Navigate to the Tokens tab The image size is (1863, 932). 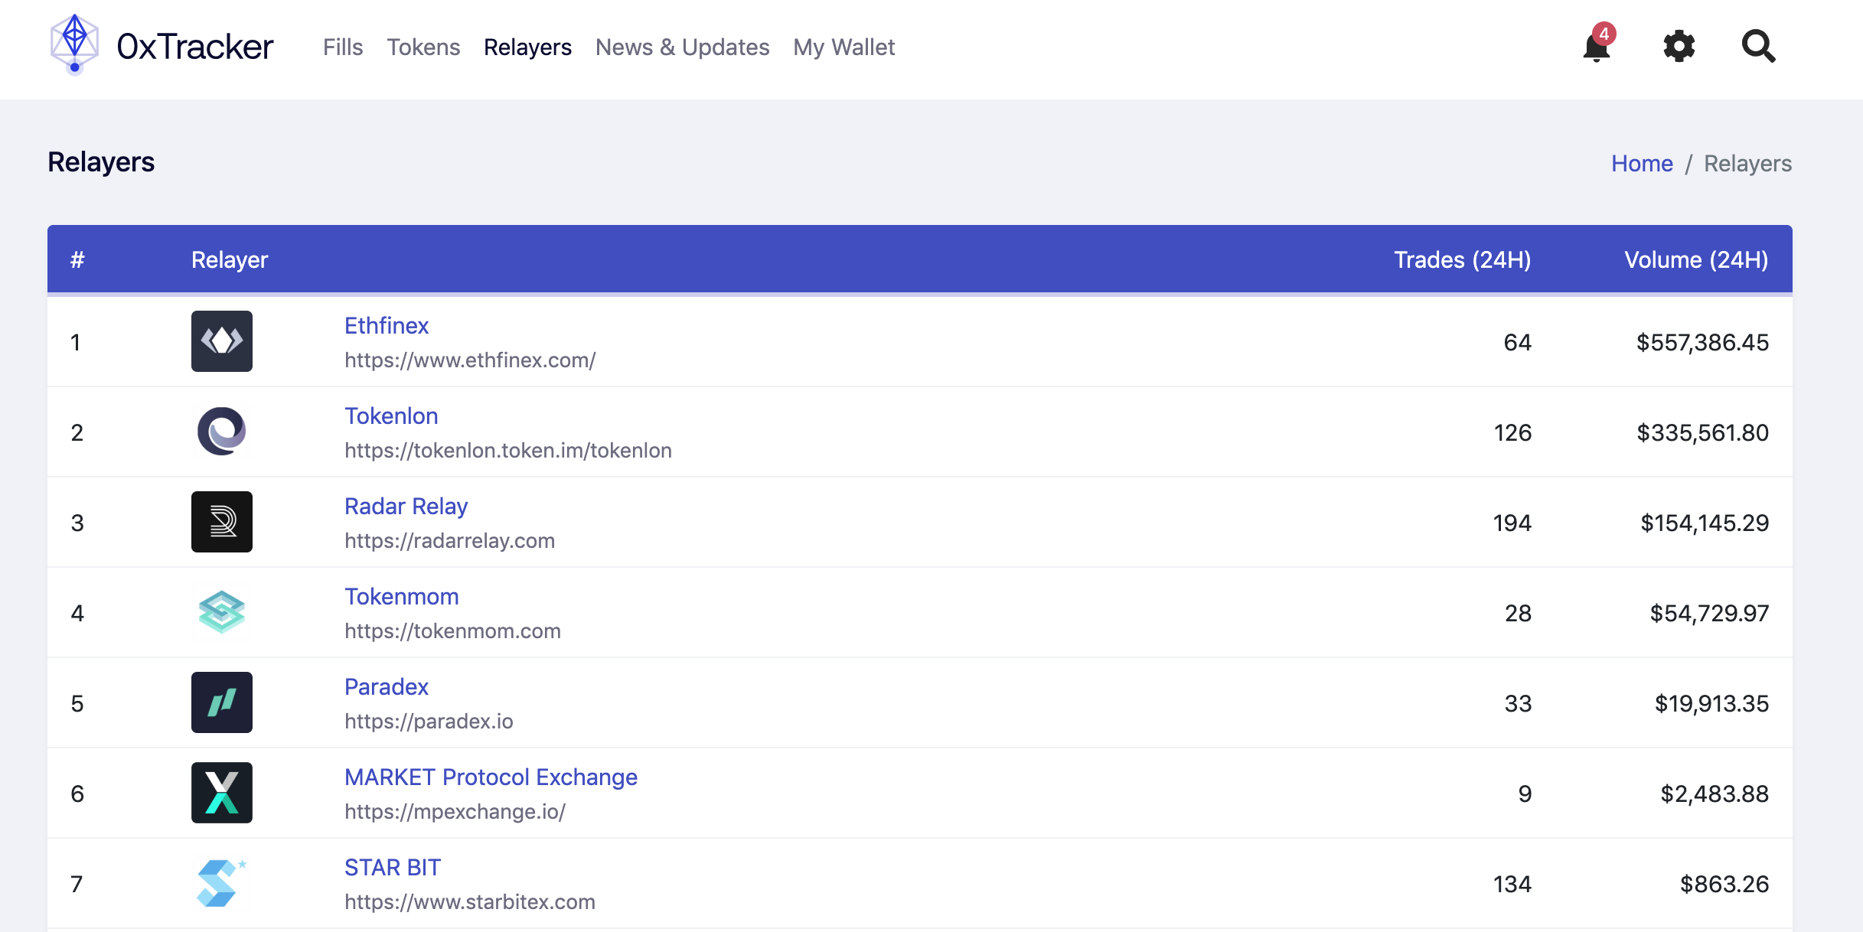pyautogui.click(x=425, y=47)
